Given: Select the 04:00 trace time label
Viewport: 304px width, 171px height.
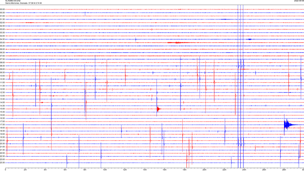Looking at the screenshot, I should point(3,36).
